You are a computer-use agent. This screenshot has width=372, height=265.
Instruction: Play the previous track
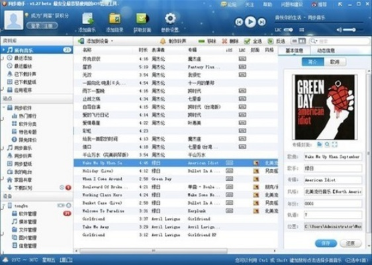[x=239, y=22]
